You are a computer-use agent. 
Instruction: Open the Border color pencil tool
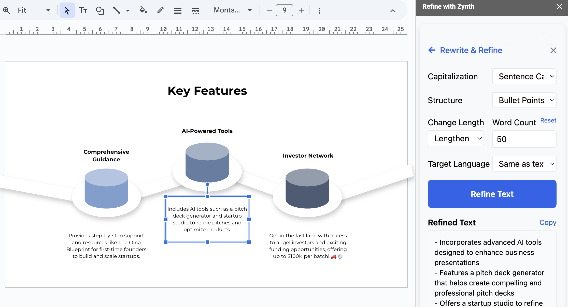click(x=160, y=10)
